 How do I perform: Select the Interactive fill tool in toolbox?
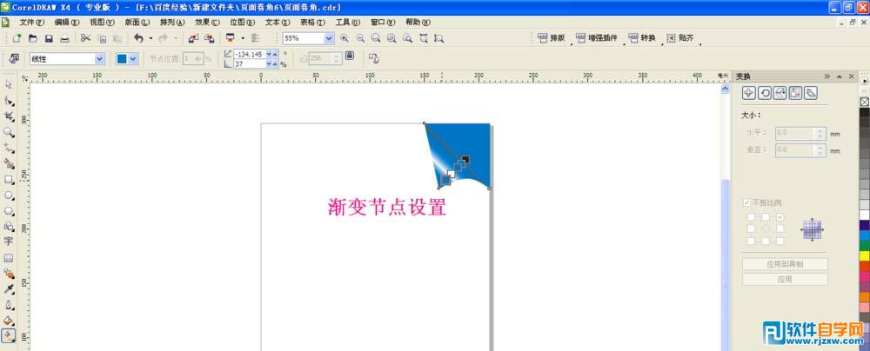coord(9,336)
